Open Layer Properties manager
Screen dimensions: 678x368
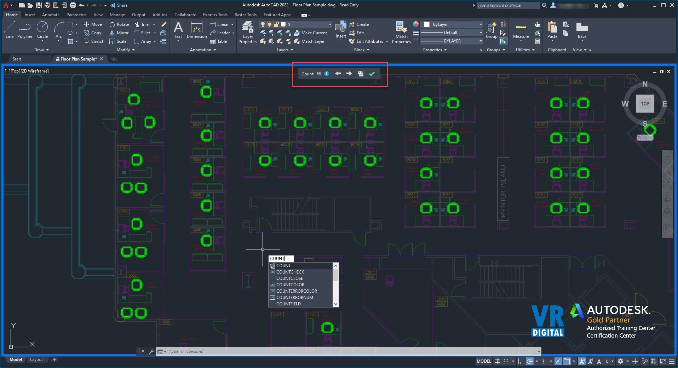[248, 32]
